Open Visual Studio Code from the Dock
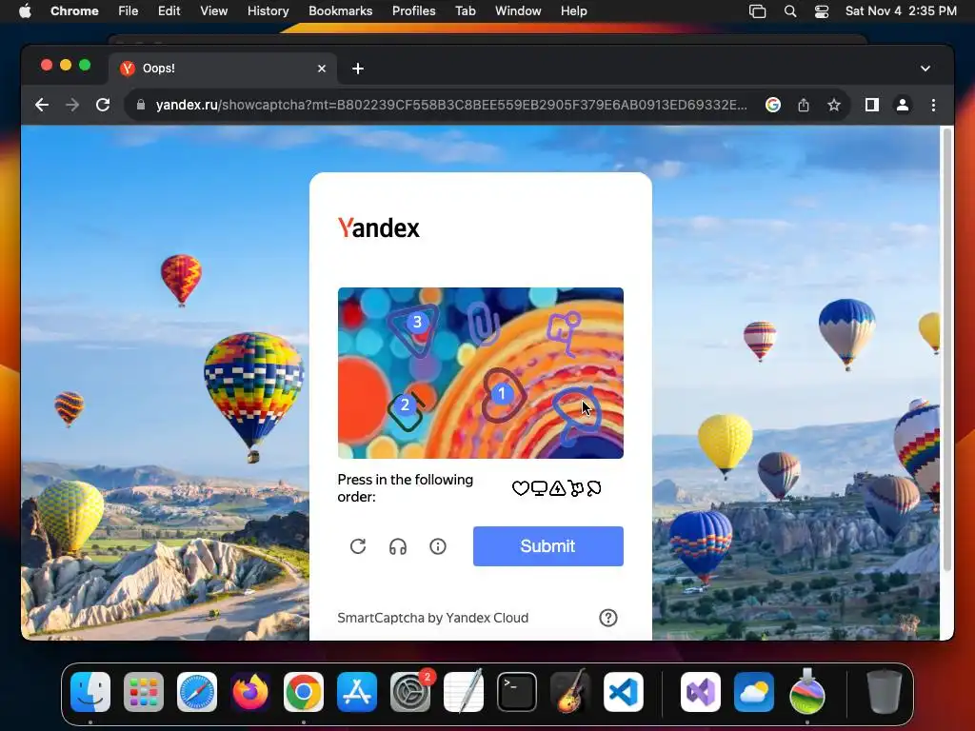The image size is (975, 731). [623, 692]
